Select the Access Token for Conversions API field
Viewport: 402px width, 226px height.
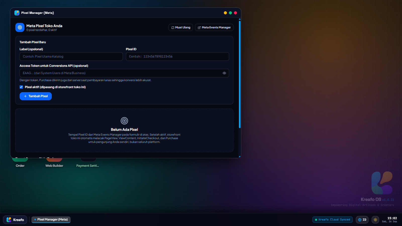pos(124,73)
